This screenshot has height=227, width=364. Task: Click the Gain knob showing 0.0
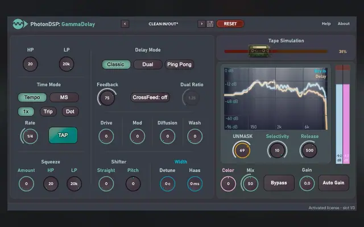tap(307, 183)
